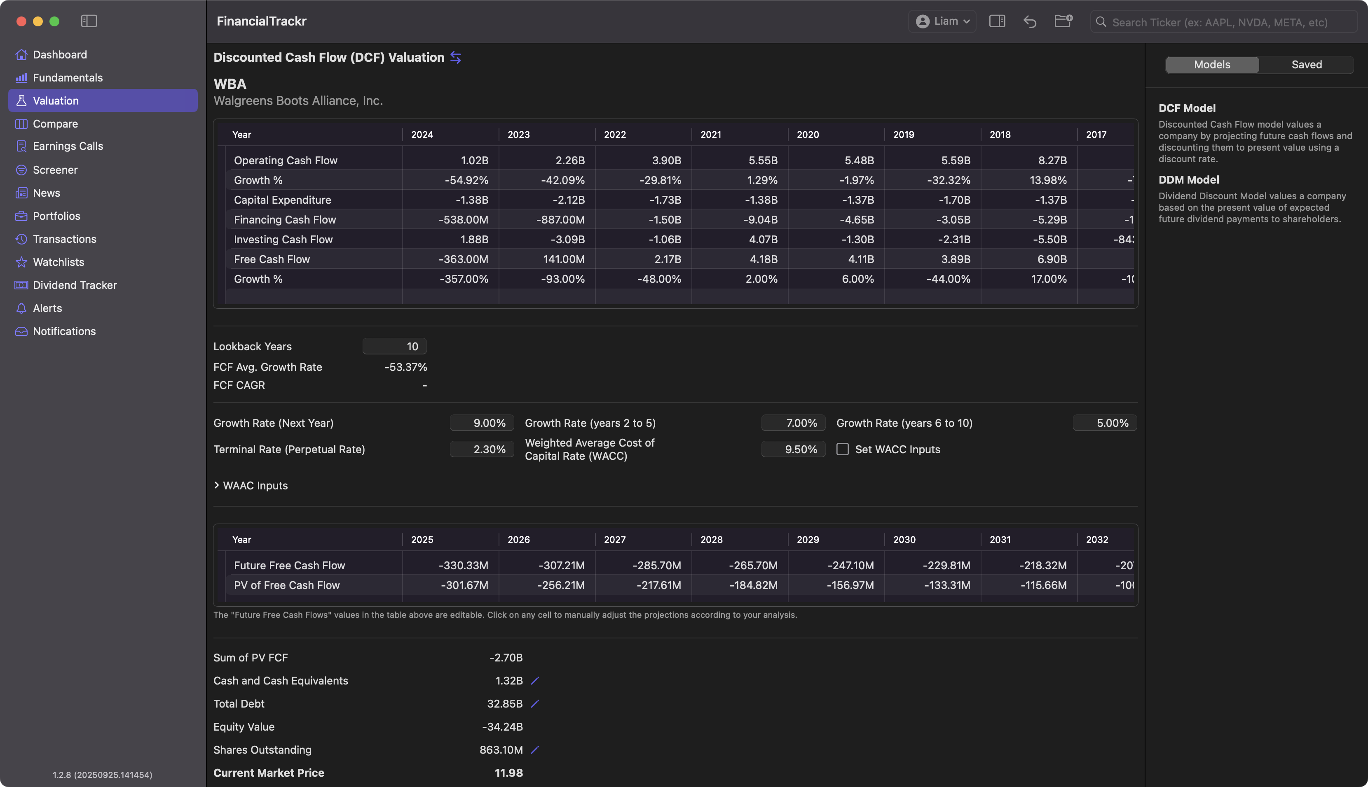
Task: Go to Earnings Calls section
Action: point(68,146)
